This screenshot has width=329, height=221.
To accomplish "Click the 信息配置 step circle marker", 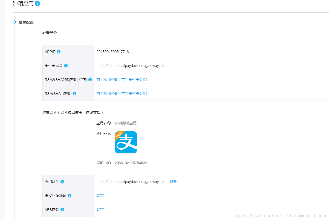I will pos(14,22).
